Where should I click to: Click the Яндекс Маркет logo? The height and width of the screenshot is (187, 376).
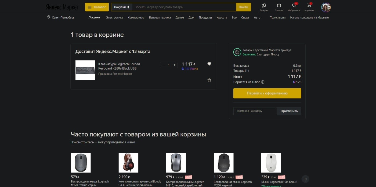click(x=62, y=7)
